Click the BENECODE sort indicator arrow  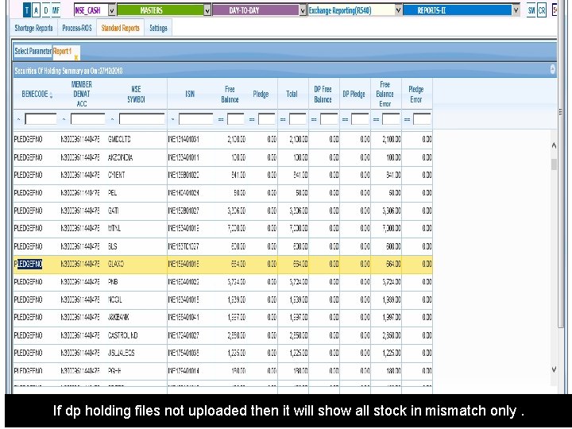[51, 96]
